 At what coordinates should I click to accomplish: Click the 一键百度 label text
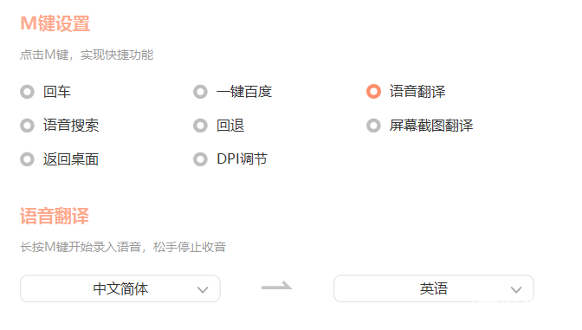(244, 92)
